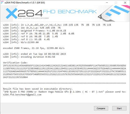Maximize the benchmark window
Image resolution: width=130 pixels, height=114 pixels.
pos(116,3)
